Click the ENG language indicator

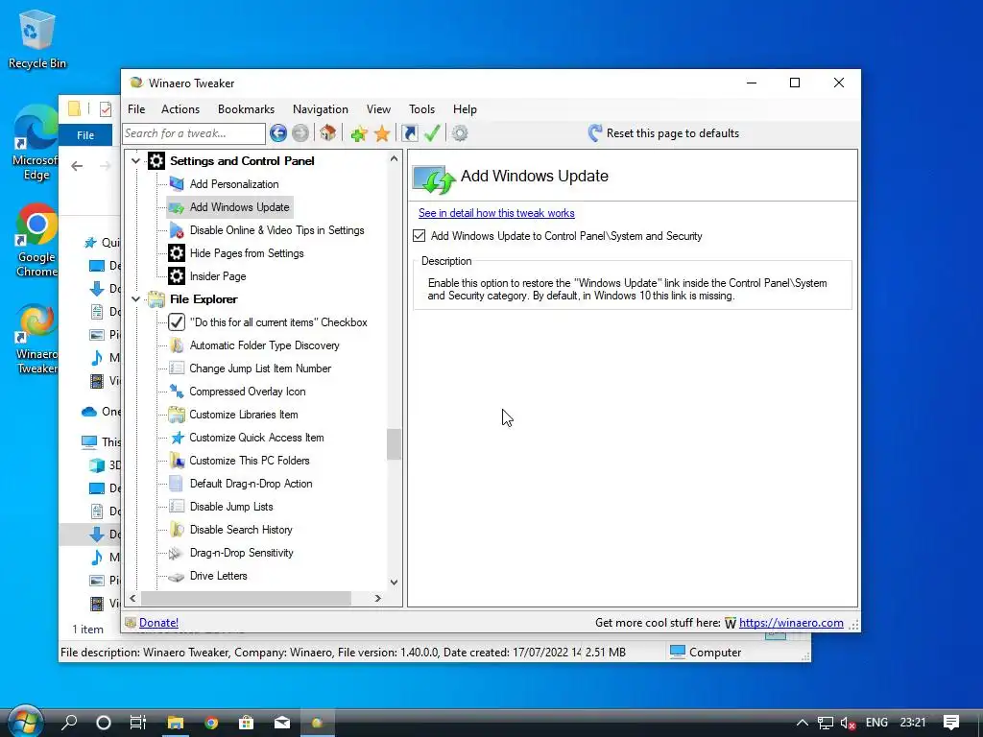point(876,723)
